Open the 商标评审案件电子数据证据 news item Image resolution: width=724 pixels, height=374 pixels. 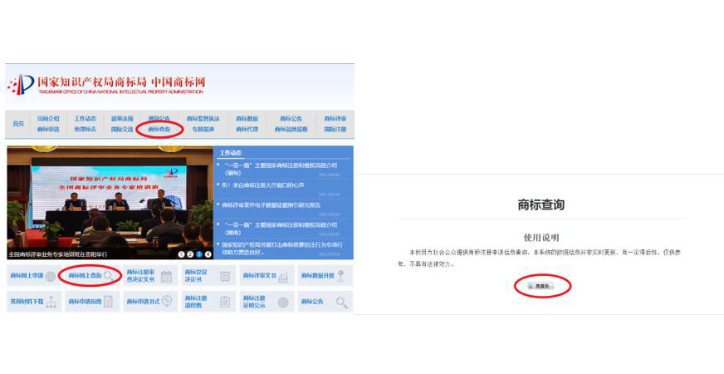[x=271, y=204]
